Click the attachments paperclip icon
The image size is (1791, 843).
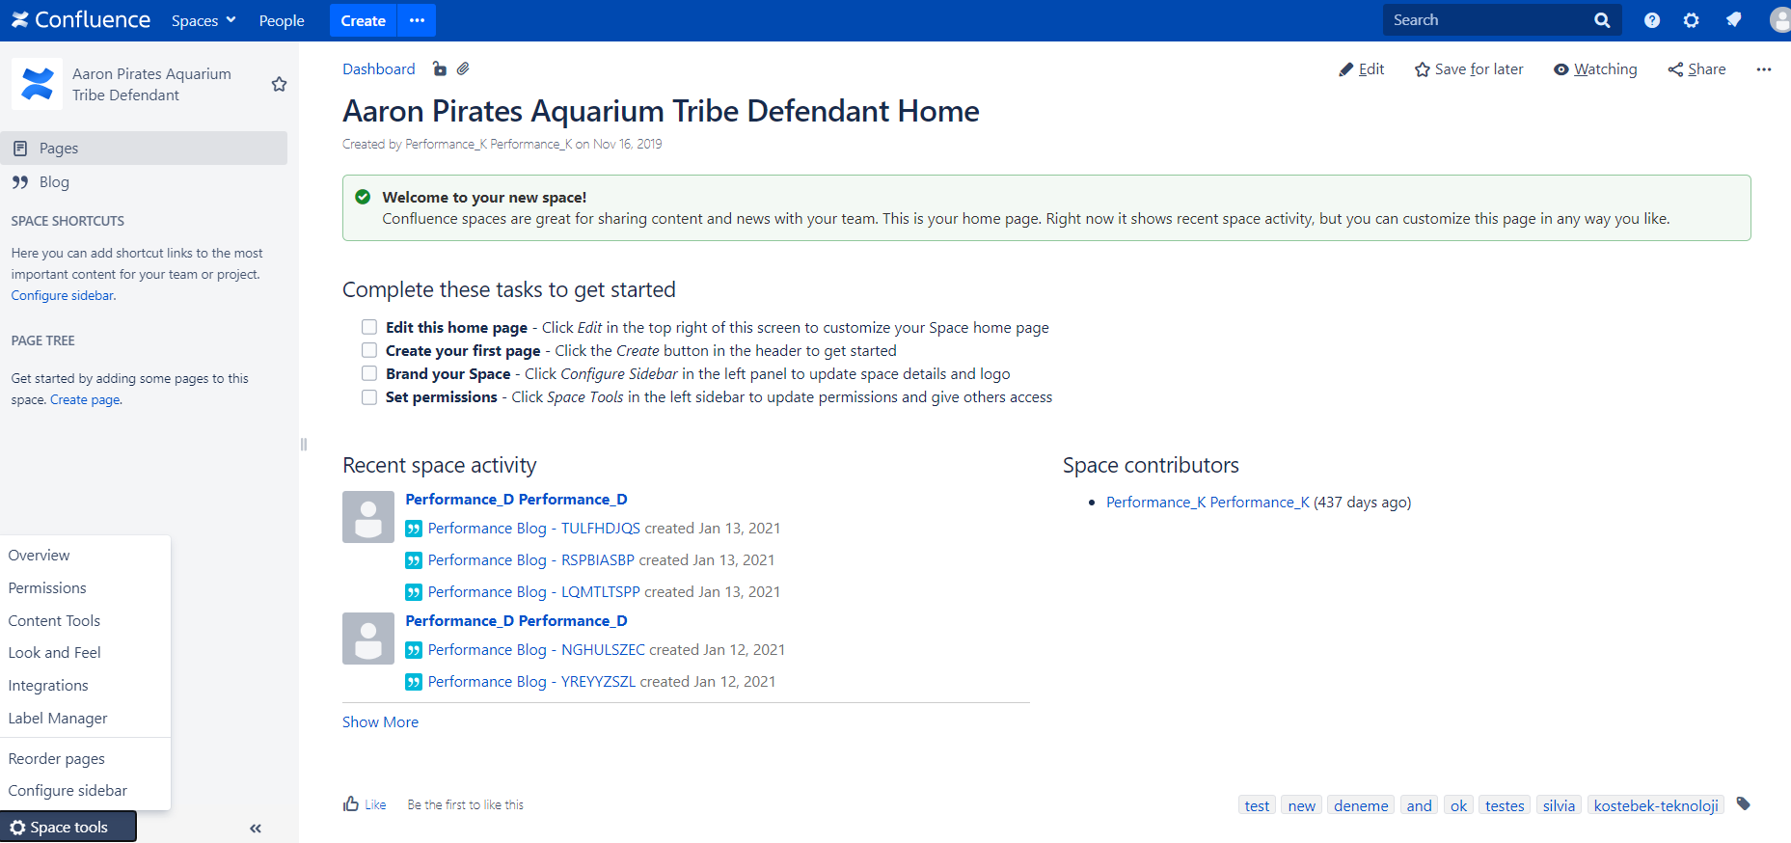tap(463, 68)
